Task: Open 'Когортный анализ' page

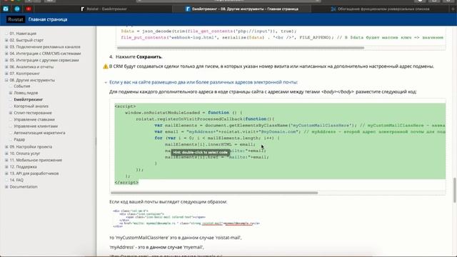Action: coord(31,106)
